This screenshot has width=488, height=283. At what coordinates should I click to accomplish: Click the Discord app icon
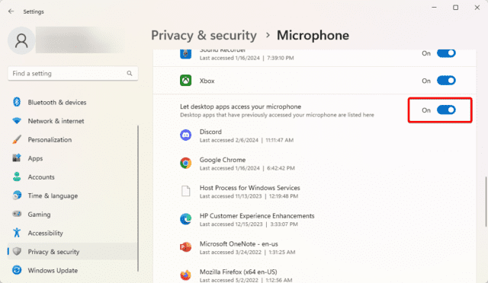(x=186, y=135)
